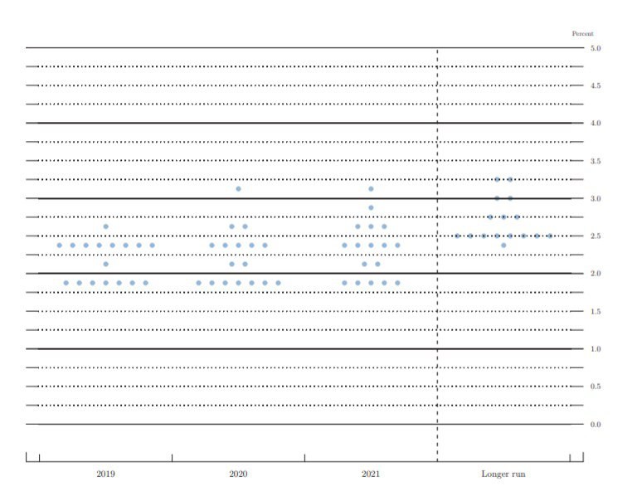Click the 2.0 axis label
This screenshot has height=496, width=632.
[596, 274]
